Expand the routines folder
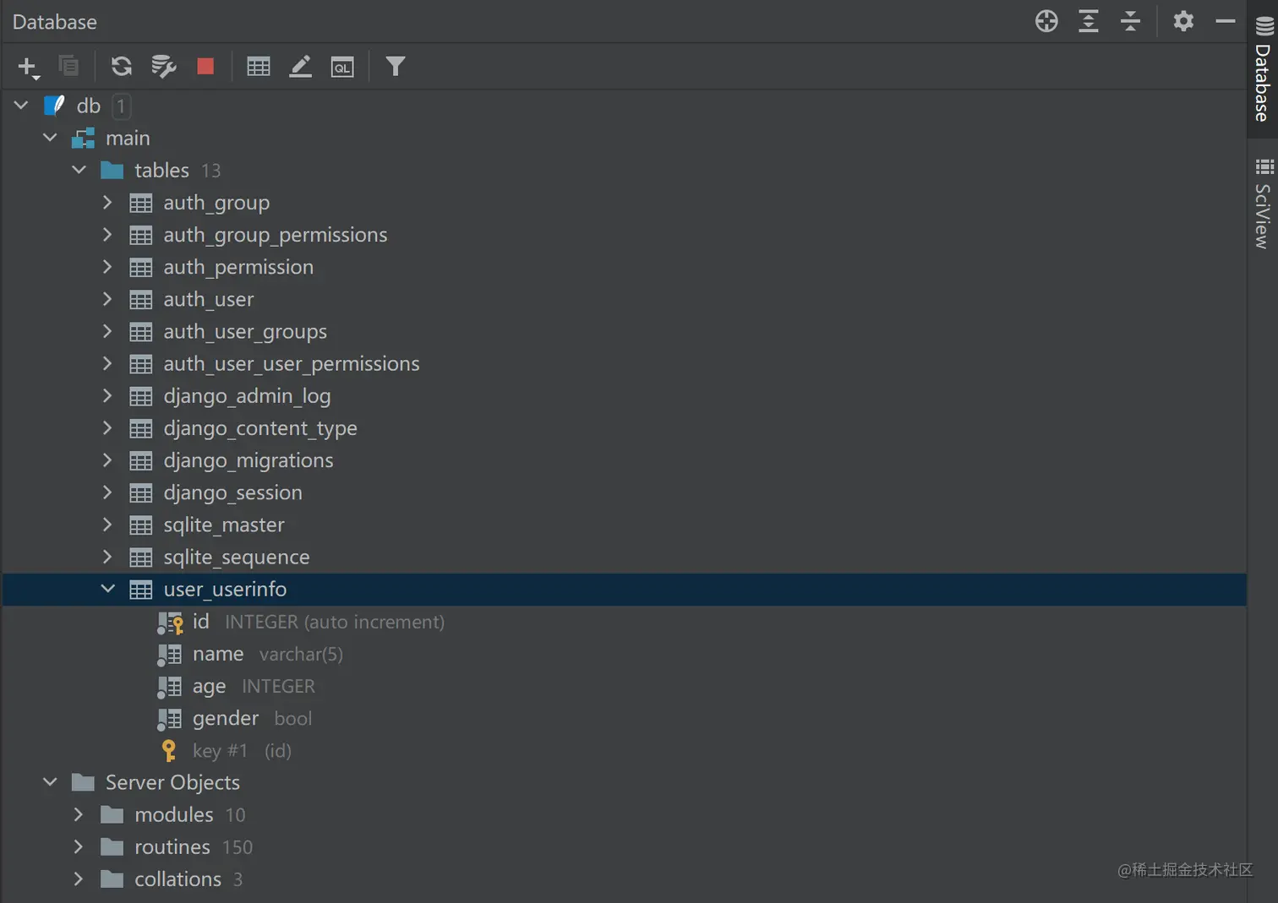The height and width of the screenshot is (903, 1278). (79, 846)
